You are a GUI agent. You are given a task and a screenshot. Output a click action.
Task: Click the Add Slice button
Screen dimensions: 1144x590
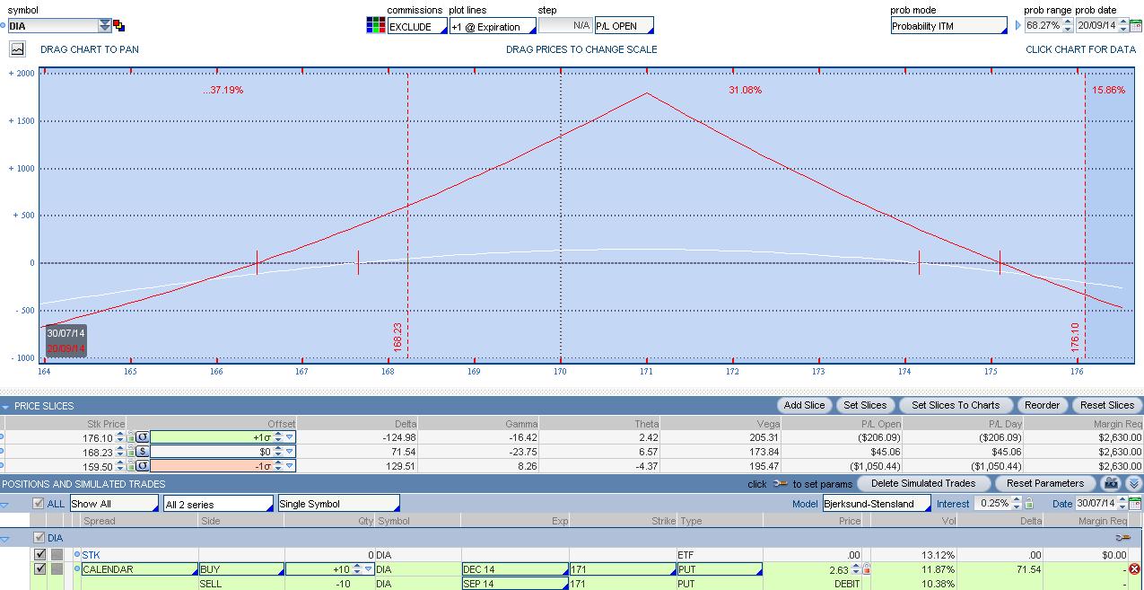pyautogui.click(x=804, y=405)
